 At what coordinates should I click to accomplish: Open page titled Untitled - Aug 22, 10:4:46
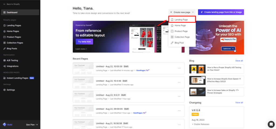[109, 81]
